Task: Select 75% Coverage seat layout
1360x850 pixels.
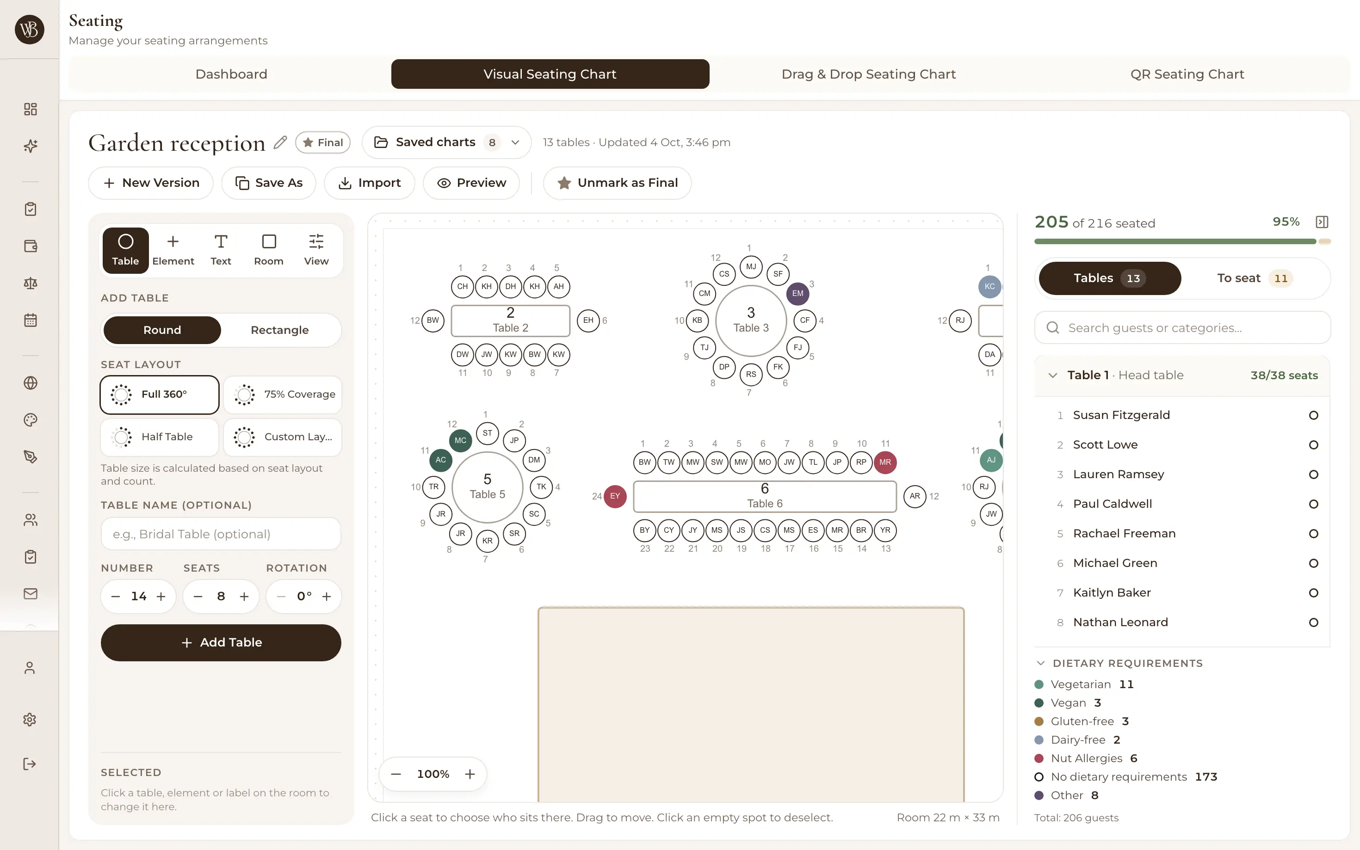Action: pos(282,394)
